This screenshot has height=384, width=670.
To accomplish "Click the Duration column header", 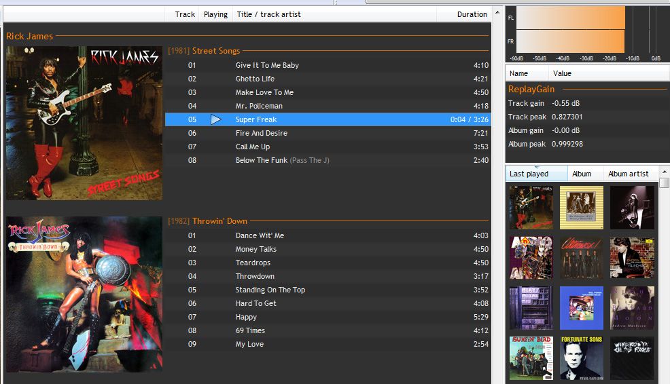I will (472, 14).
